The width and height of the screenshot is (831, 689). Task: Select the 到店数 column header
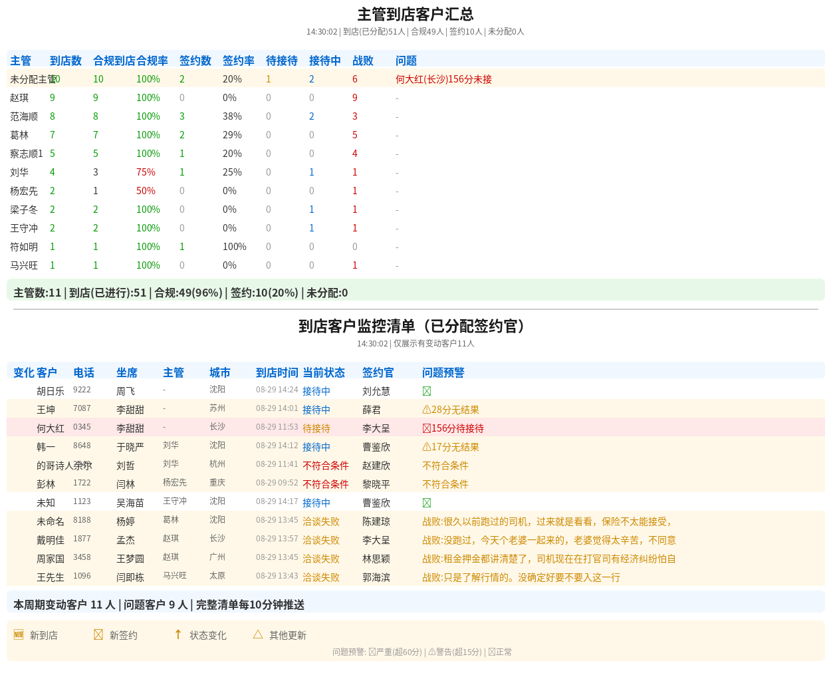tap(66, 61)
